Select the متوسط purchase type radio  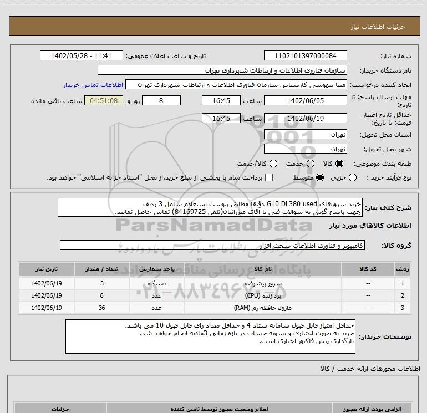pos(320,177)
